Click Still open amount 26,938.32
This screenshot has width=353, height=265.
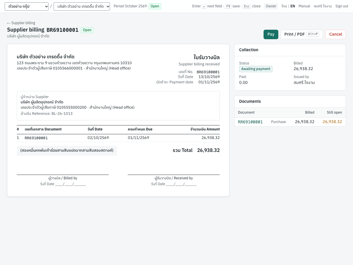tap(332, 122)
